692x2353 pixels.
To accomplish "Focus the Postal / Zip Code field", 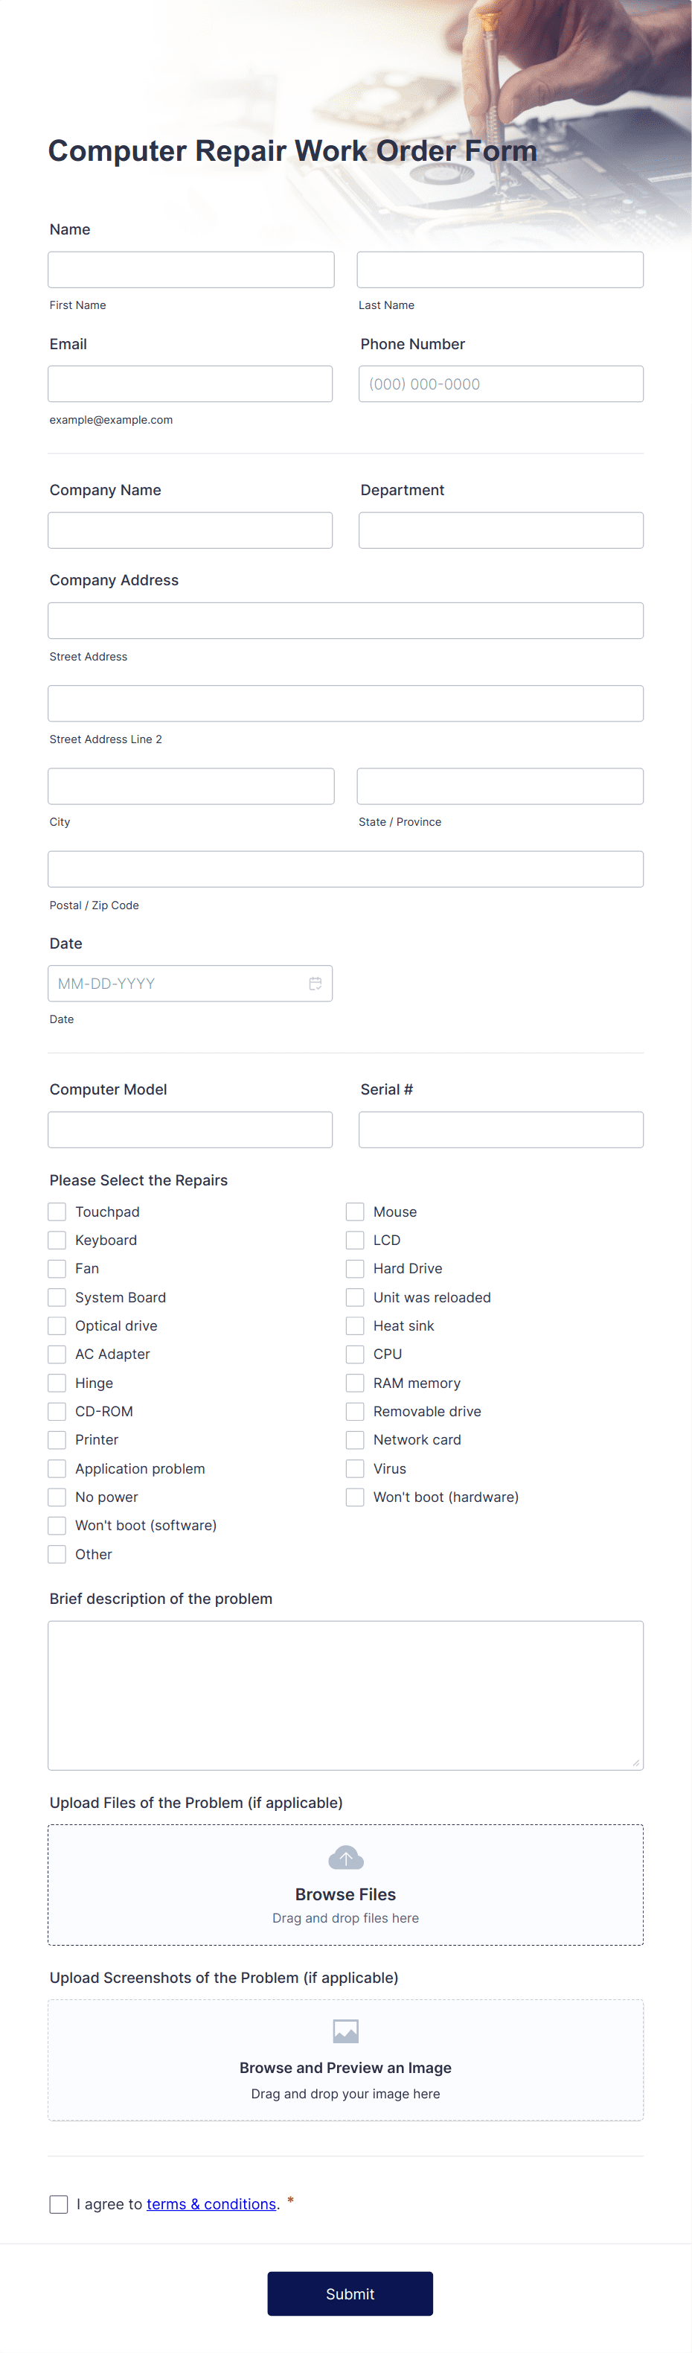I will pyautogui.click(x=345, y=869).
